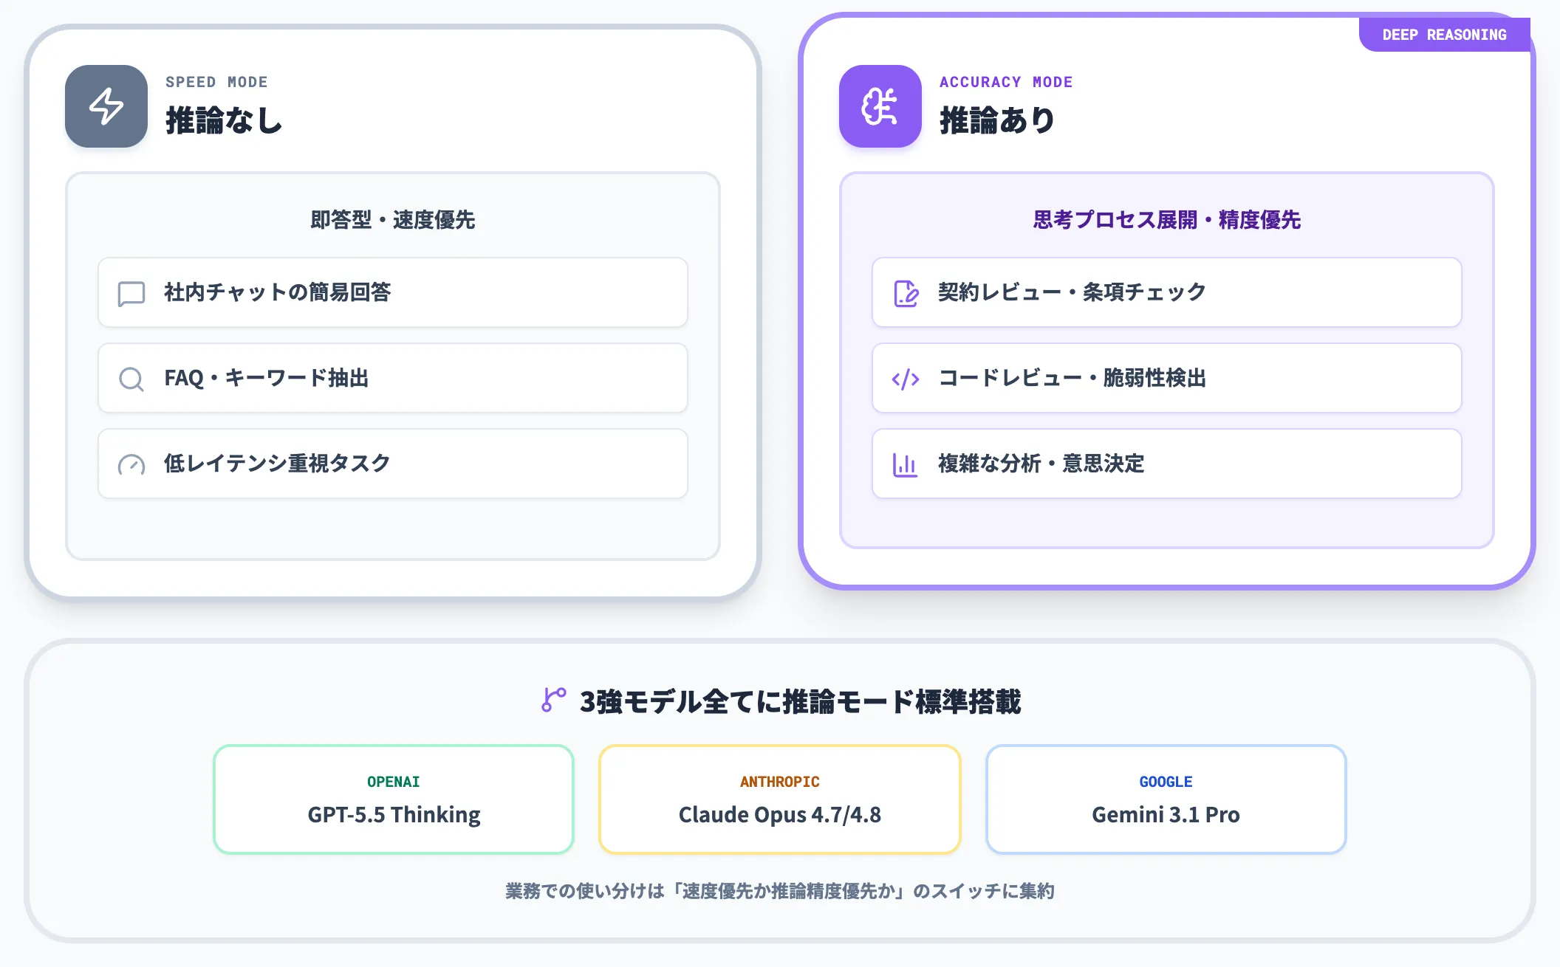The width and height of the screenshot is (1560, 967).
Task: Click the gauge icon beside 低レイテンシ重視タスク
Action: click(x=131, y=464)
